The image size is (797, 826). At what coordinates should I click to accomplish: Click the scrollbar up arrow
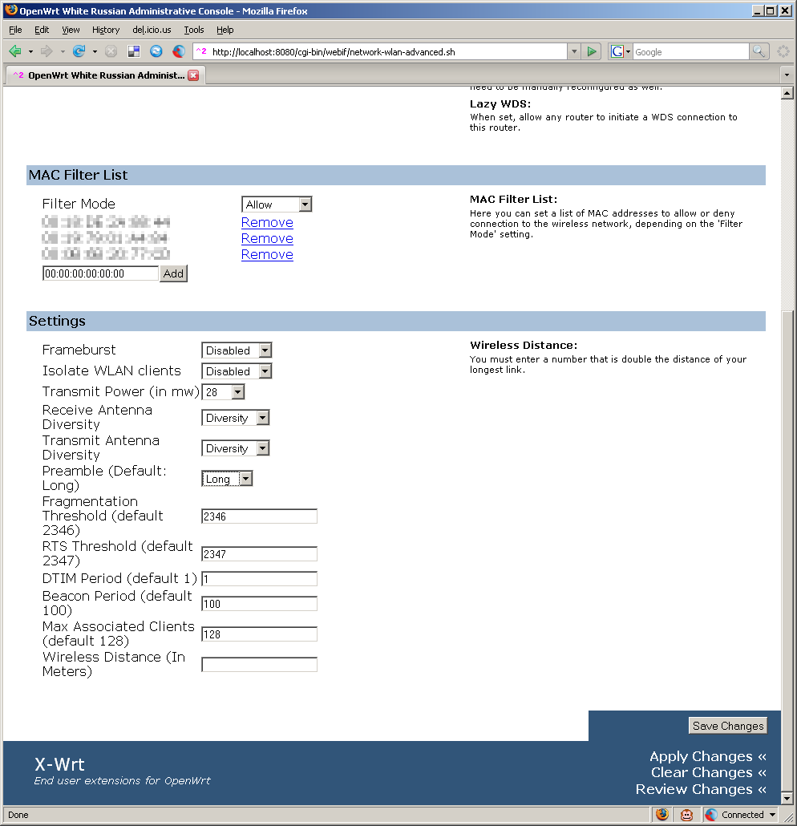[x=787, y=93]
